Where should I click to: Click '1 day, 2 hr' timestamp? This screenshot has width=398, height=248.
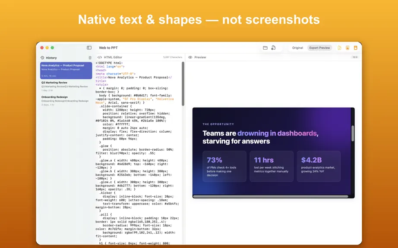(47, 90)
